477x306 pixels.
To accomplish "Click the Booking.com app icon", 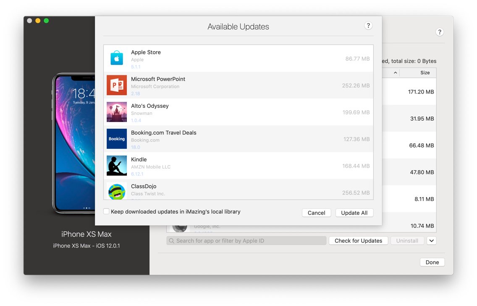I will 117,139.
